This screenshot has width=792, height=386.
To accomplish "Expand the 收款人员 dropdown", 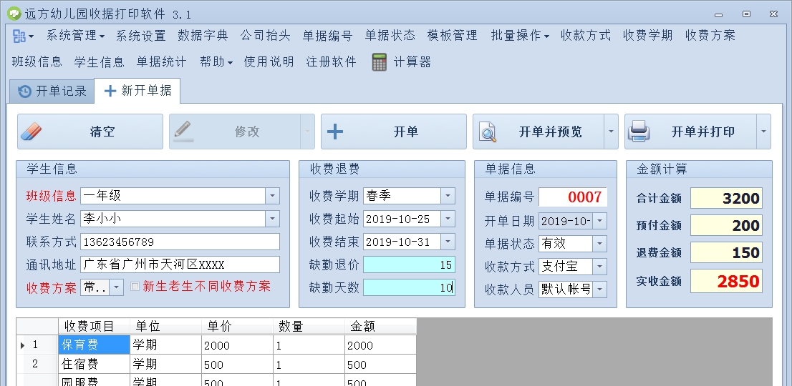I will click(599, 289).
